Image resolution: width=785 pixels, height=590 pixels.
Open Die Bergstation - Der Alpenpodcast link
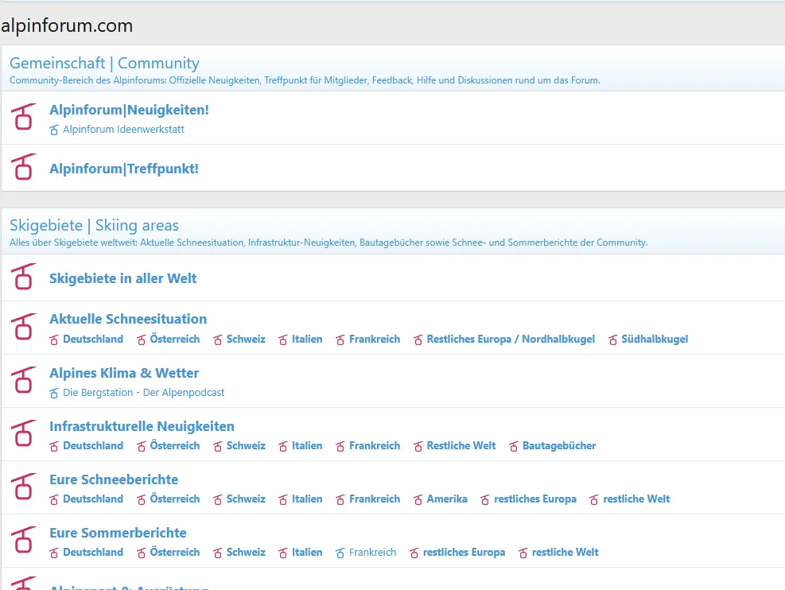(144, 392)
